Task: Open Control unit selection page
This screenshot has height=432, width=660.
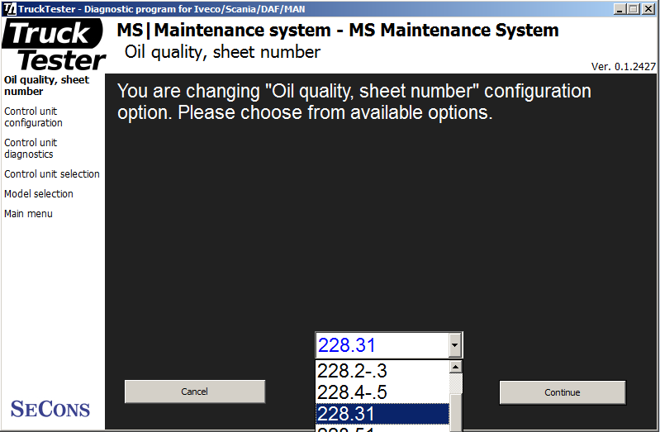Action: (52, 174)
